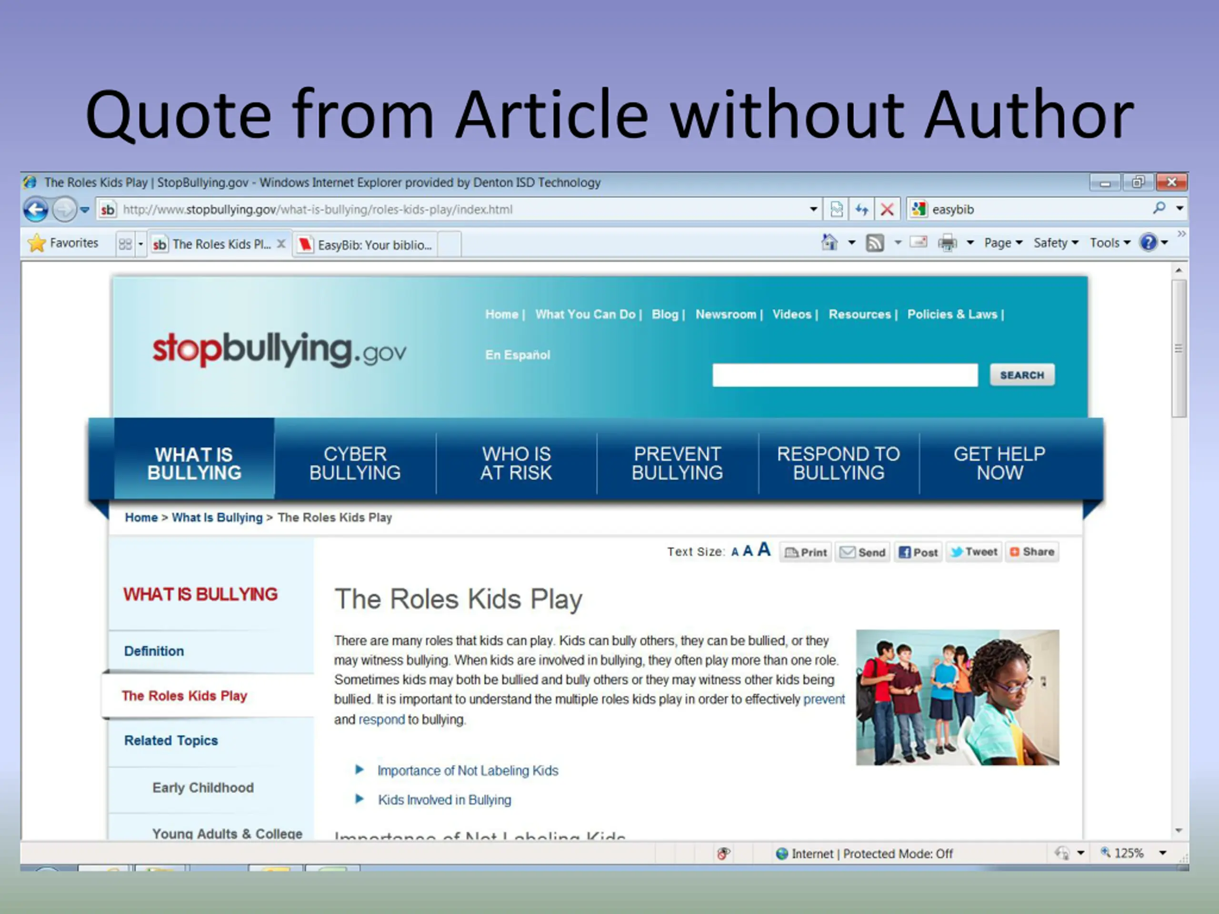Click the Home link in site header
1219x914 pixels.
tap(501, 314)
